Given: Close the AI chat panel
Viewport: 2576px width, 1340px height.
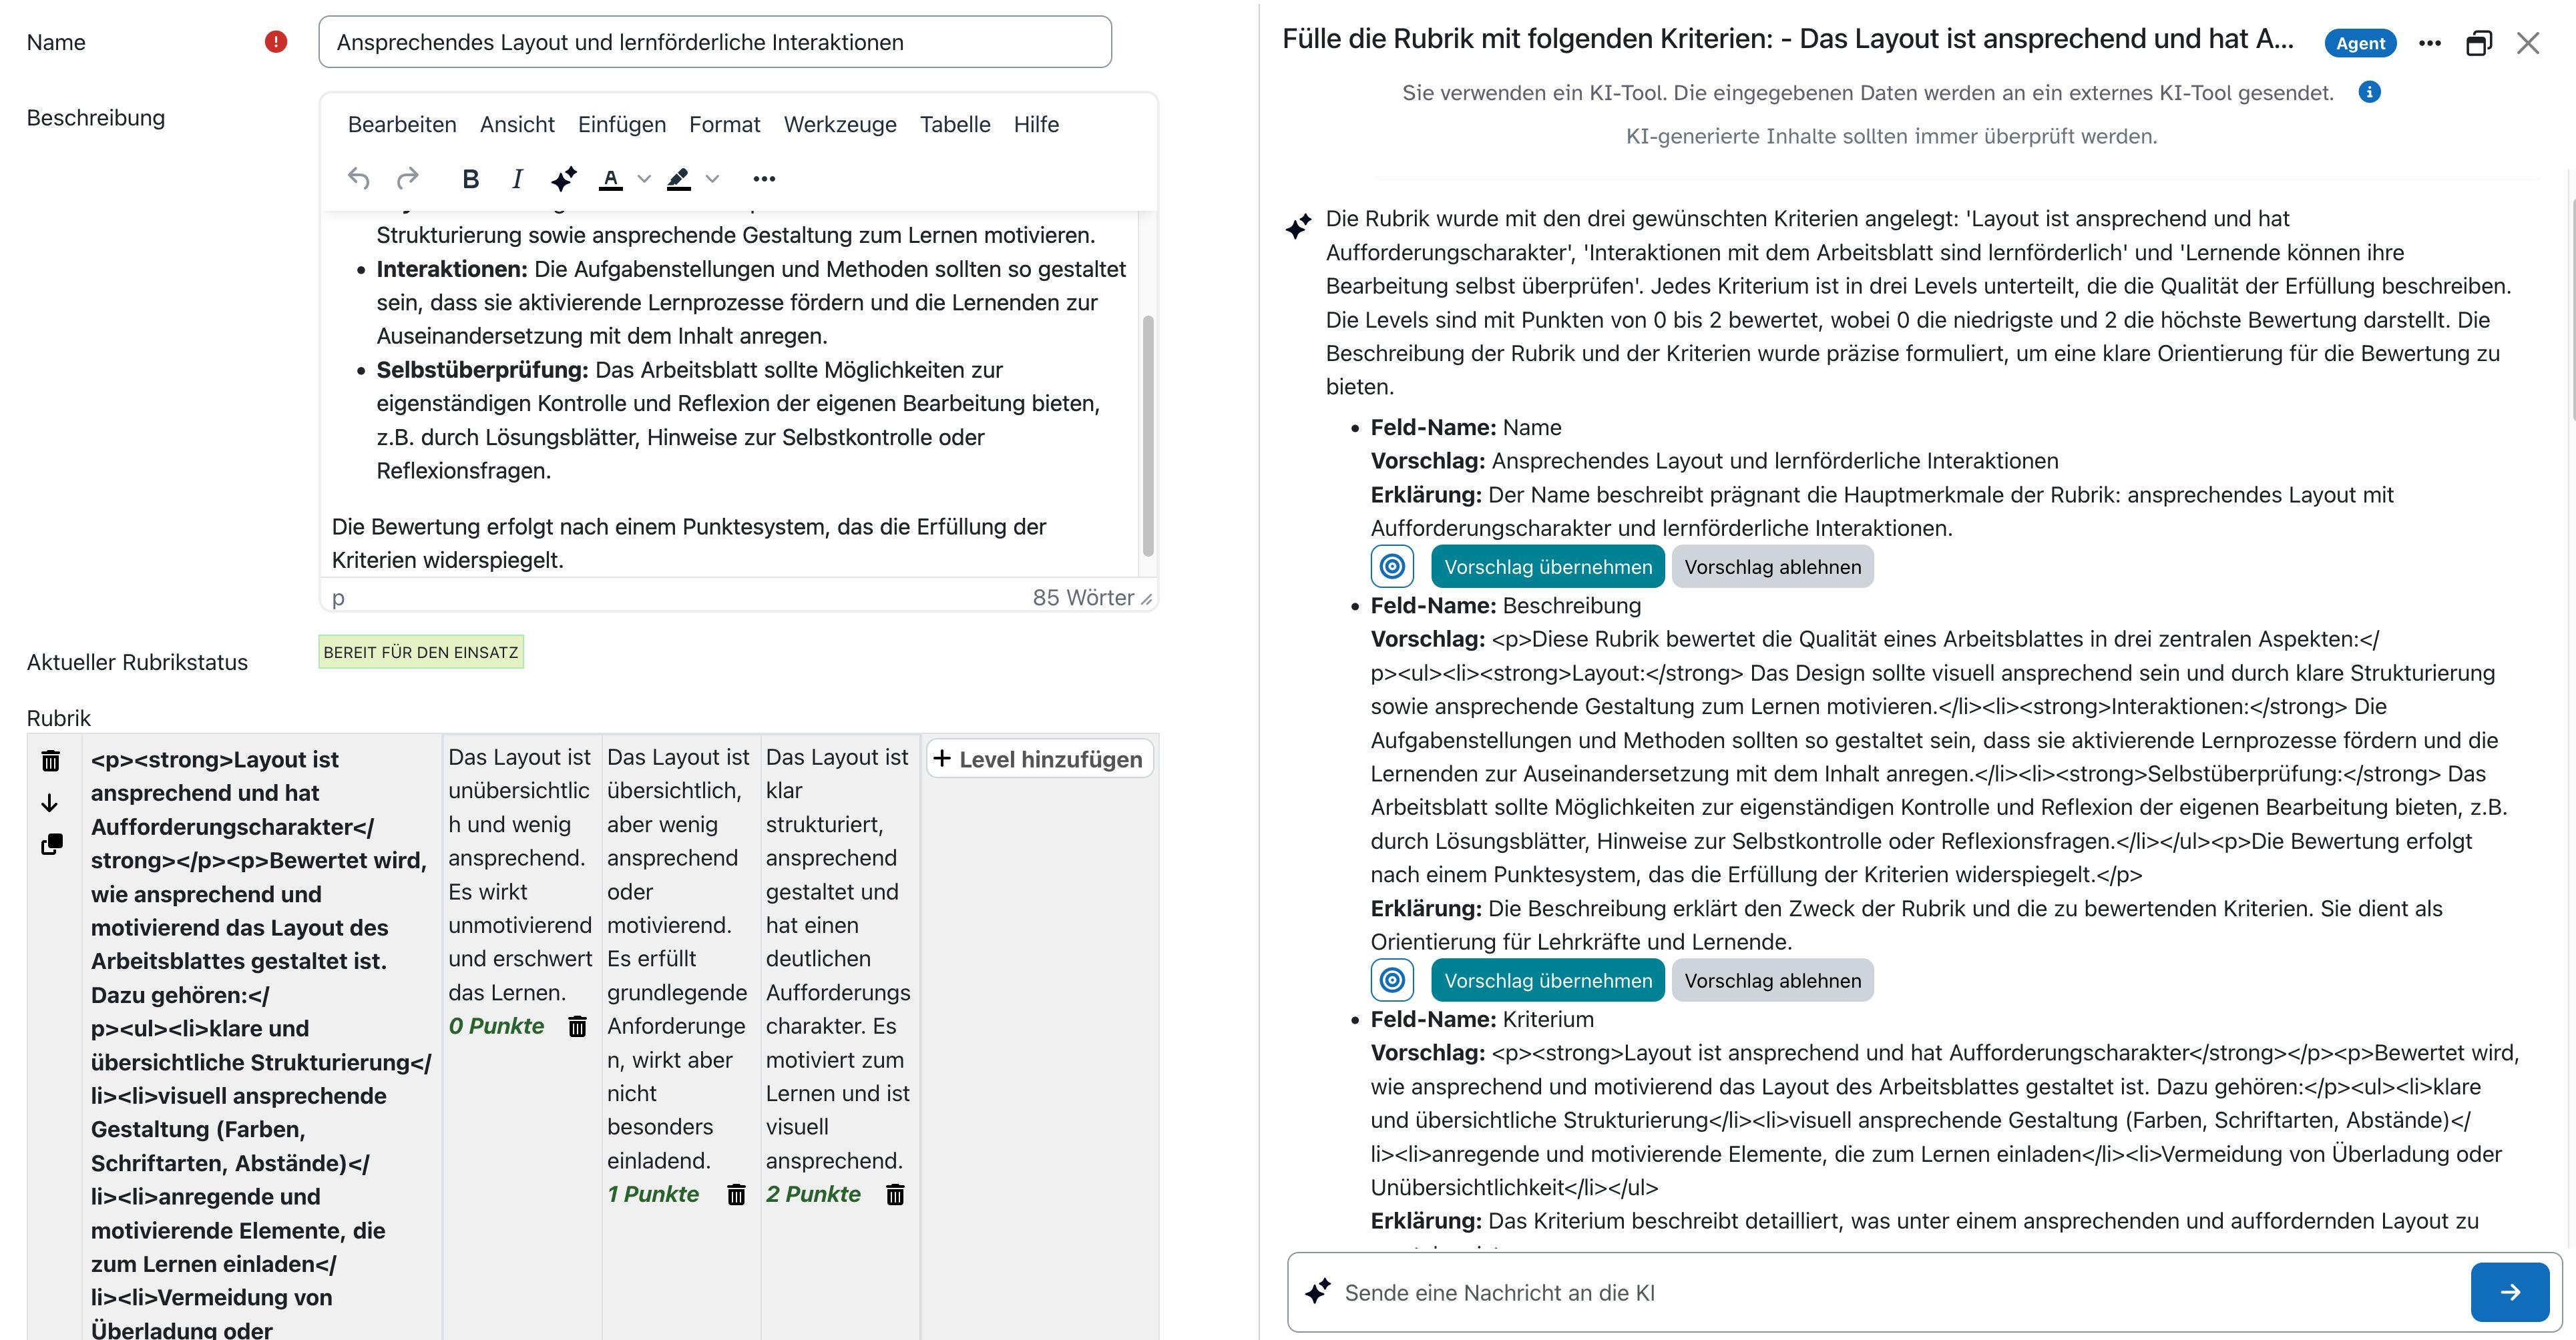Looking at the screenshot, I should (x=2528, y=43).
